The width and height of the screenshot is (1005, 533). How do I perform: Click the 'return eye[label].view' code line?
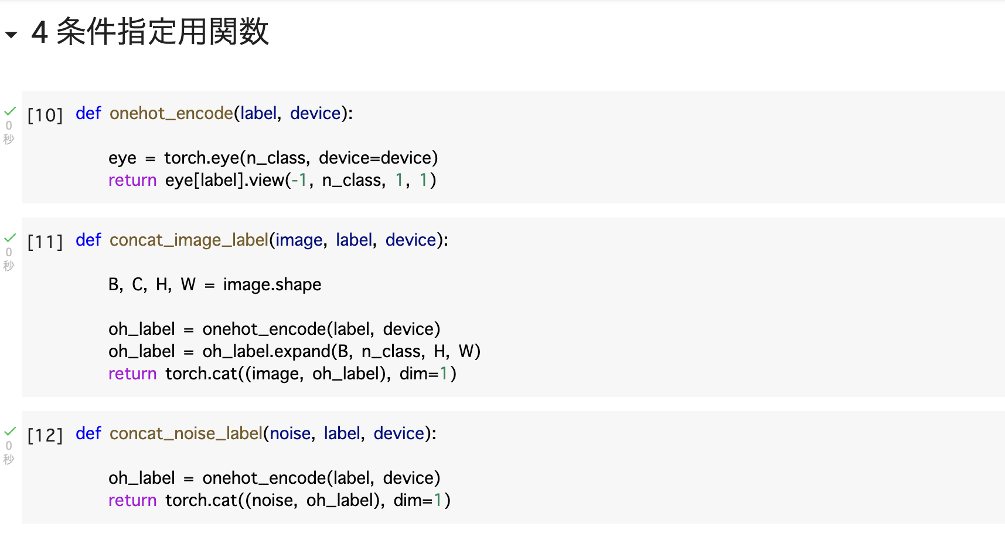(x=272, y=180)
